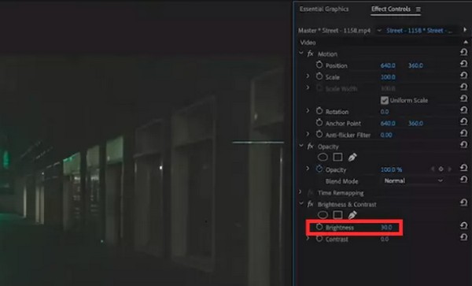The height and width of the screenshot is (286, 472).
Task: Toggle the Opacity fx effect on/off
Action: click(310, 147)
